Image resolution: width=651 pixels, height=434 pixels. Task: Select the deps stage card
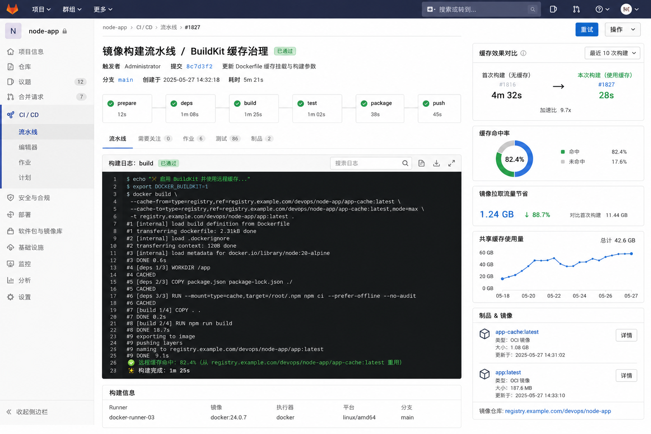click(x=190, y=108)
